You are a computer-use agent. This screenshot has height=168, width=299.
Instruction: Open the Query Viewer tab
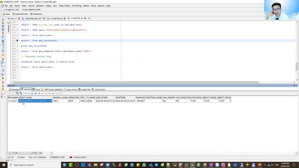point(70,89)
